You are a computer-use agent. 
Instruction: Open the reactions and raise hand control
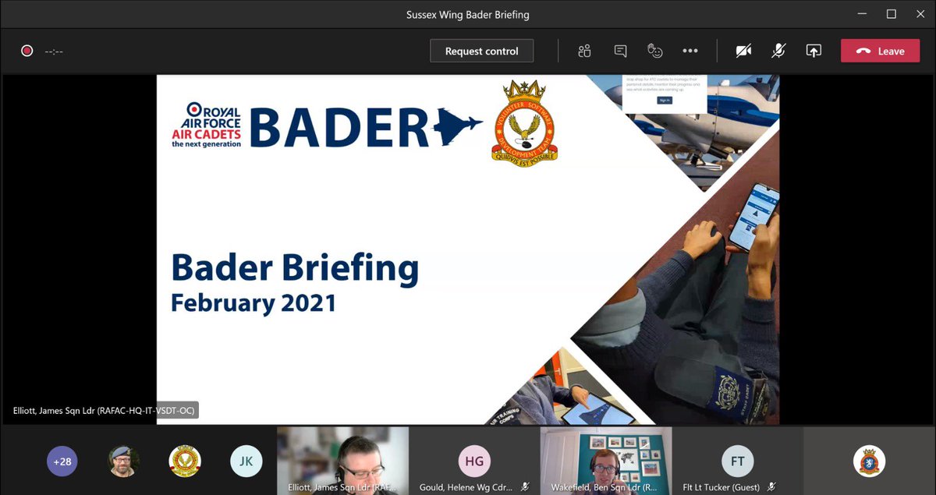655,50
